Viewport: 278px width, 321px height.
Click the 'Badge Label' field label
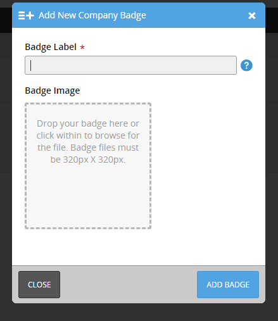pyautogui.click(x=51, y=47)
